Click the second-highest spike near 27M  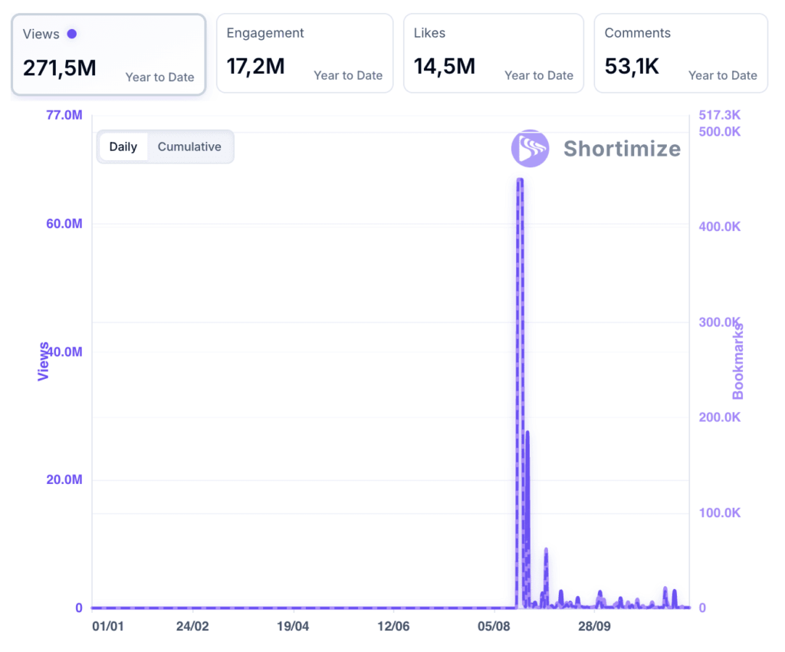coord(527,434)
